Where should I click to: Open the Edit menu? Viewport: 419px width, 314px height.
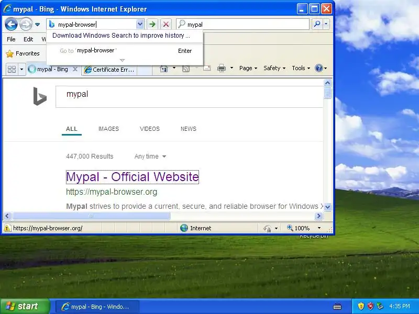click(28, 39)
